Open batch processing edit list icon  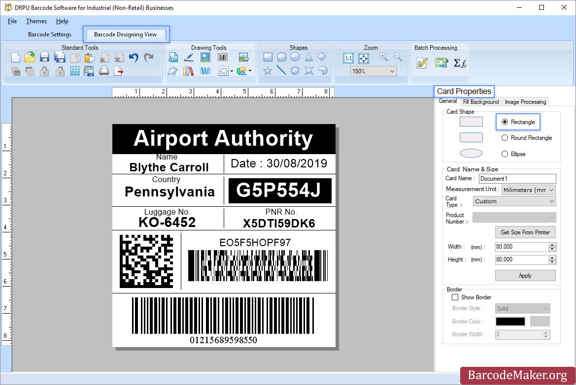pyautogui.click(x=422, y=63)
